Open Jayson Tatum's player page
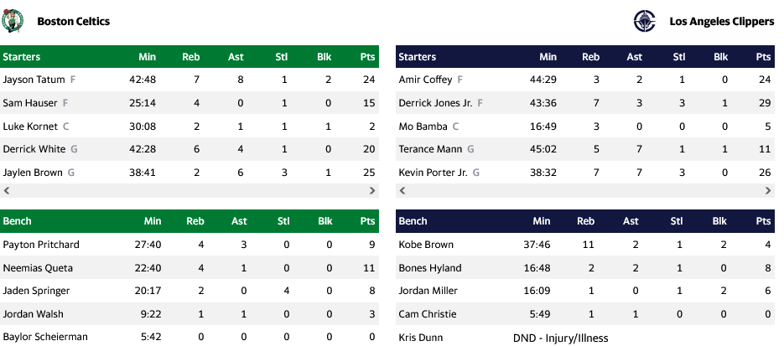 click(34, 80)
